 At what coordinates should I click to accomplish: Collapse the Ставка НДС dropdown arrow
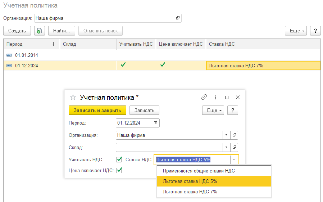[234, 160]
